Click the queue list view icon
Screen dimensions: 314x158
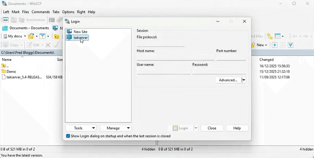[x=277, y=36]
